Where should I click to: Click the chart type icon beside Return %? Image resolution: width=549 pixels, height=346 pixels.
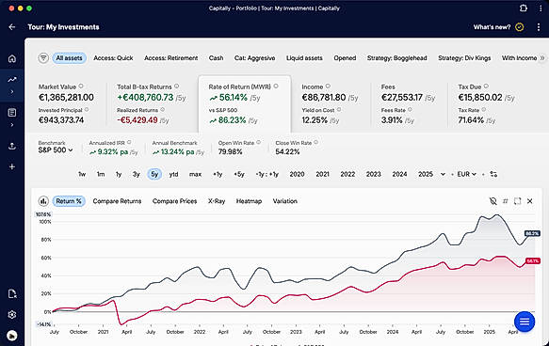click(x=43, y=201)
